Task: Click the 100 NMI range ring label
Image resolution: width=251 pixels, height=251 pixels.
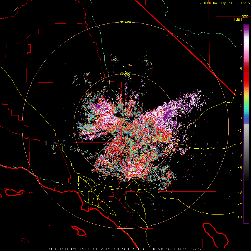Action: (125, 22)
